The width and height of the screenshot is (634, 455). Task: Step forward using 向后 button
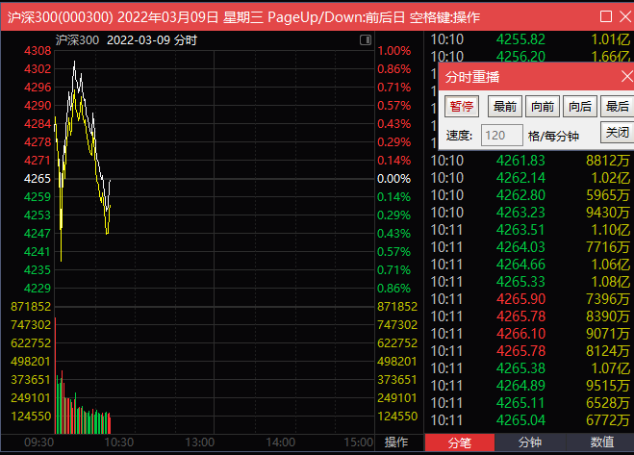[579, 107]
